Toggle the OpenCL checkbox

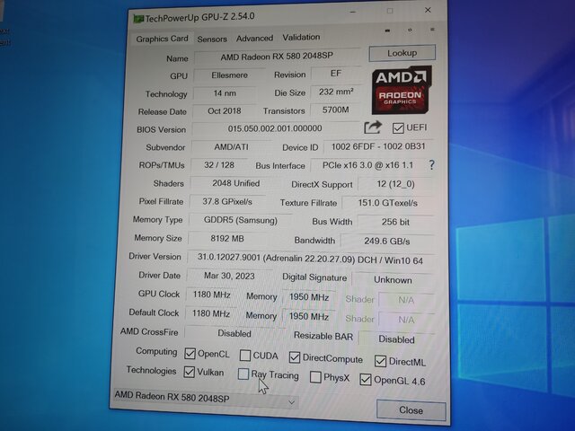point(190,353)
